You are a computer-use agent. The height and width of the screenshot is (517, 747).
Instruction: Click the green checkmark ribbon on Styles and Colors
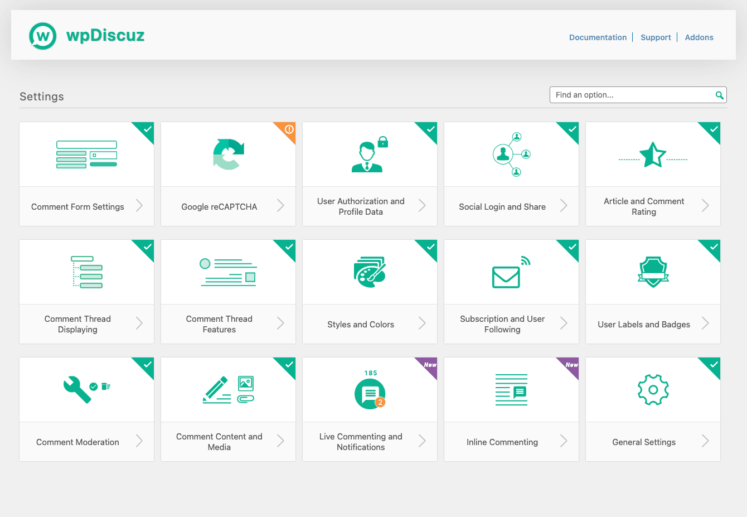[x=430, y=247]
